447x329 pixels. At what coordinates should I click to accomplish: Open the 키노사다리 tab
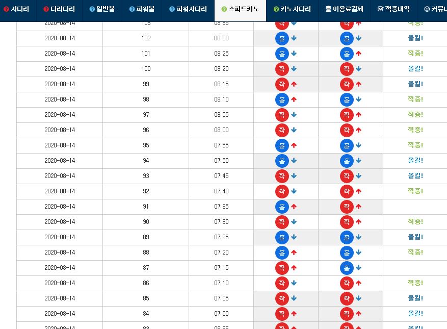pyautogui.click(x=292, y=9)
